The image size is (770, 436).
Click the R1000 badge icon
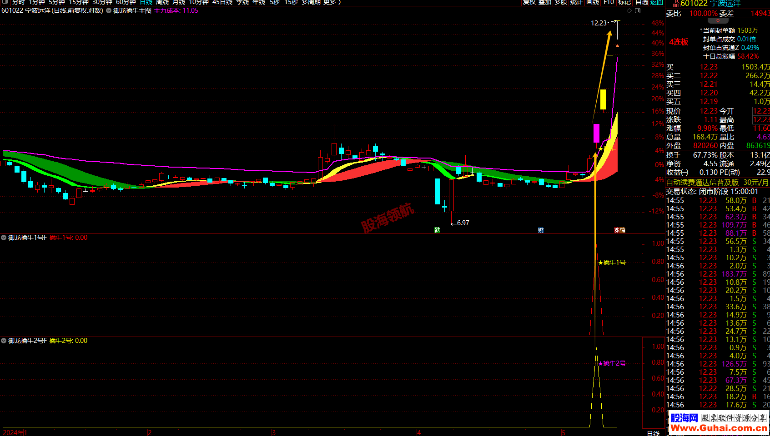click(676, 4)
